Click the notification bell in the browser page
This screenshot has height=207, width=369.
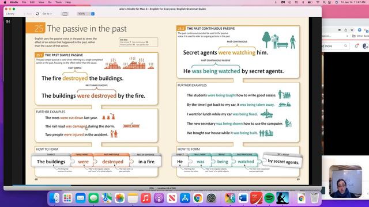[356, 46]
